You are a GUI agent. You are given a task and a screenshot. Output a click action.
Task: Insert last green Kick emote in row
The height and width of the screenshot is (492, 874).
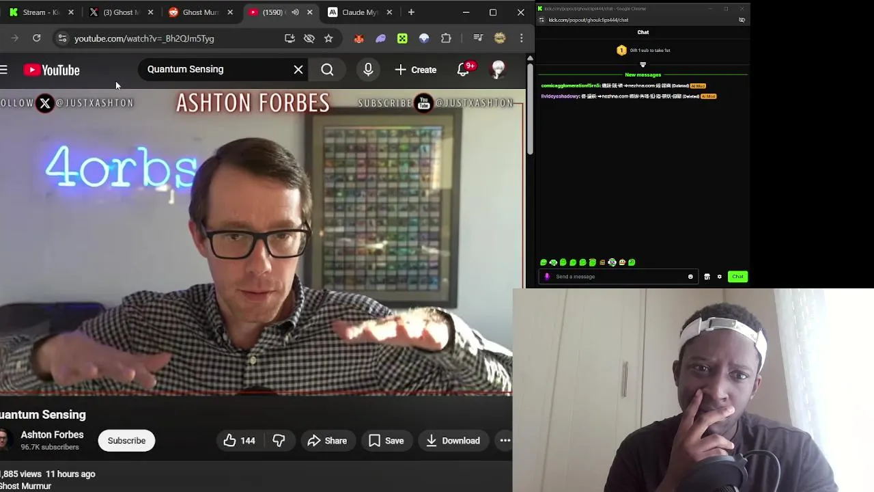tap(632, 262)
